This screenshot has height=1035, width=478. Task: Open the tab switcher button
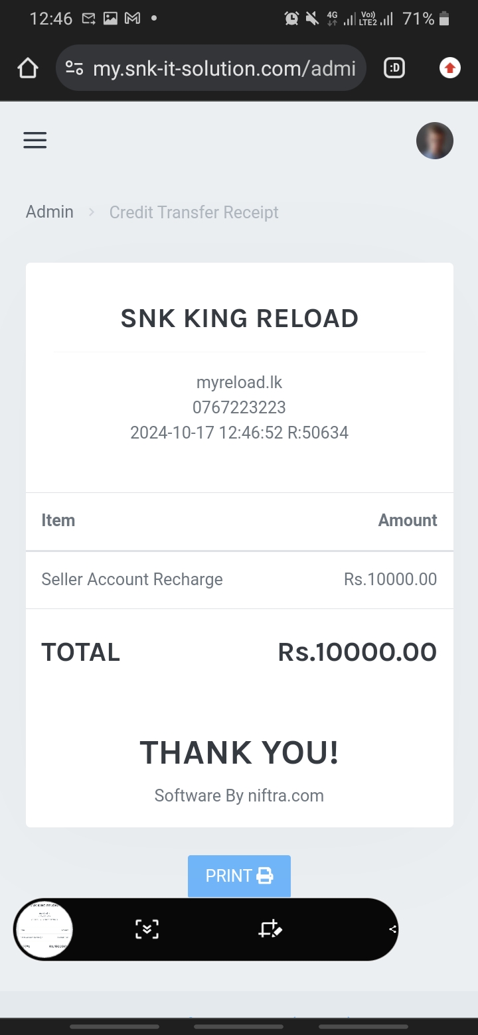coord(394,68)
